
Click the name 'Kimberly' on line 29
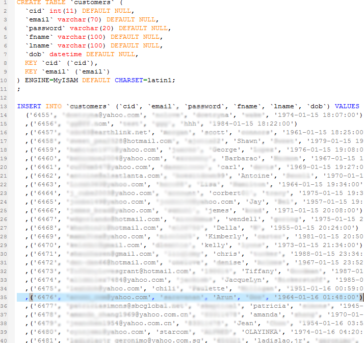224,236
